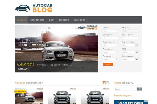Focus the site search text field

tap(125, 89)
